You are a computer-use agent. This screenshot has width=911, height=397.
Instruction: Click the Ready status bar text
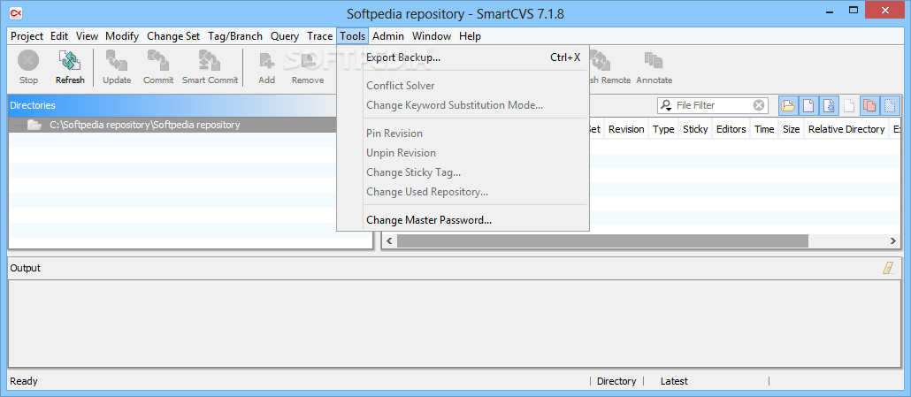[x=24, y=381]
